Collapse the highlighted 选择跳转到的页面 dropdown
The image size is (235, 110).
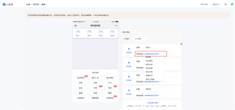(152, 54)
